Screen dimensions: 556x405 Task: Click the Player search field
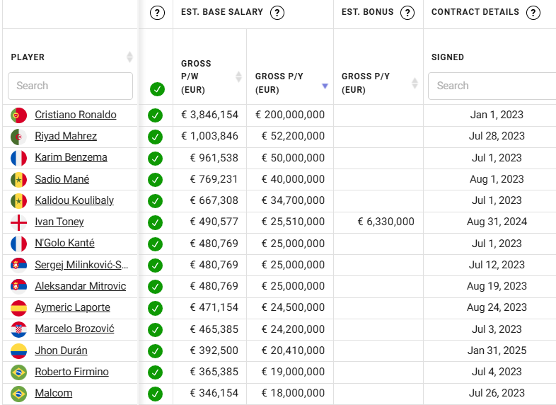click(70, 86)
